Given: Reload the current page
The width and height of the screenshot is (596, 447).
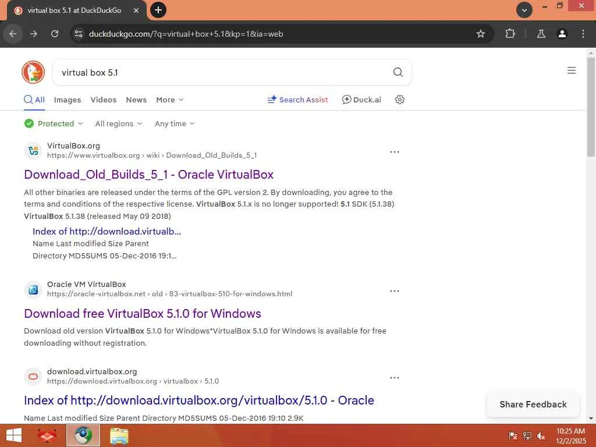Looking at the screenshot, I should (x=55, y=34).
